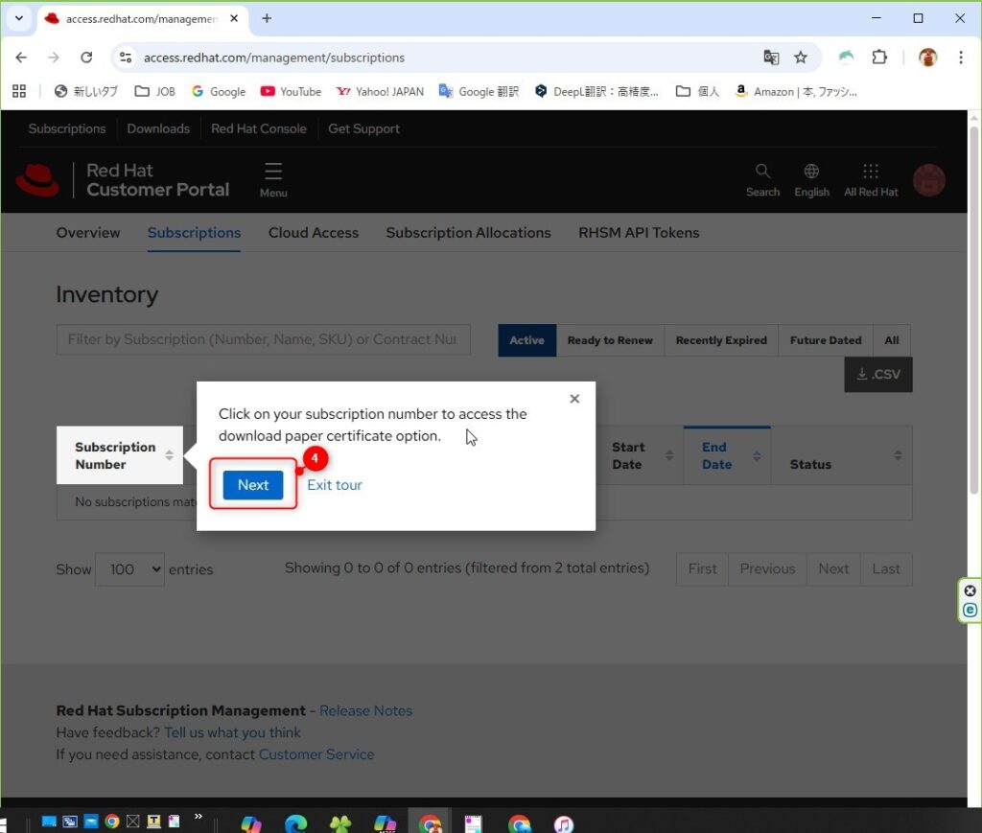Click the subscription filter input field

coord(263,340)
